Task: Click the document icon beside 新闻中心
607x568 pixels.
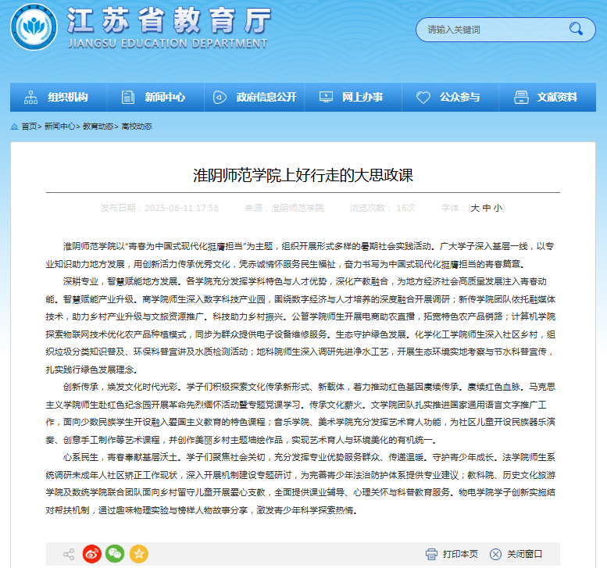Action: [x=128, y=97]
